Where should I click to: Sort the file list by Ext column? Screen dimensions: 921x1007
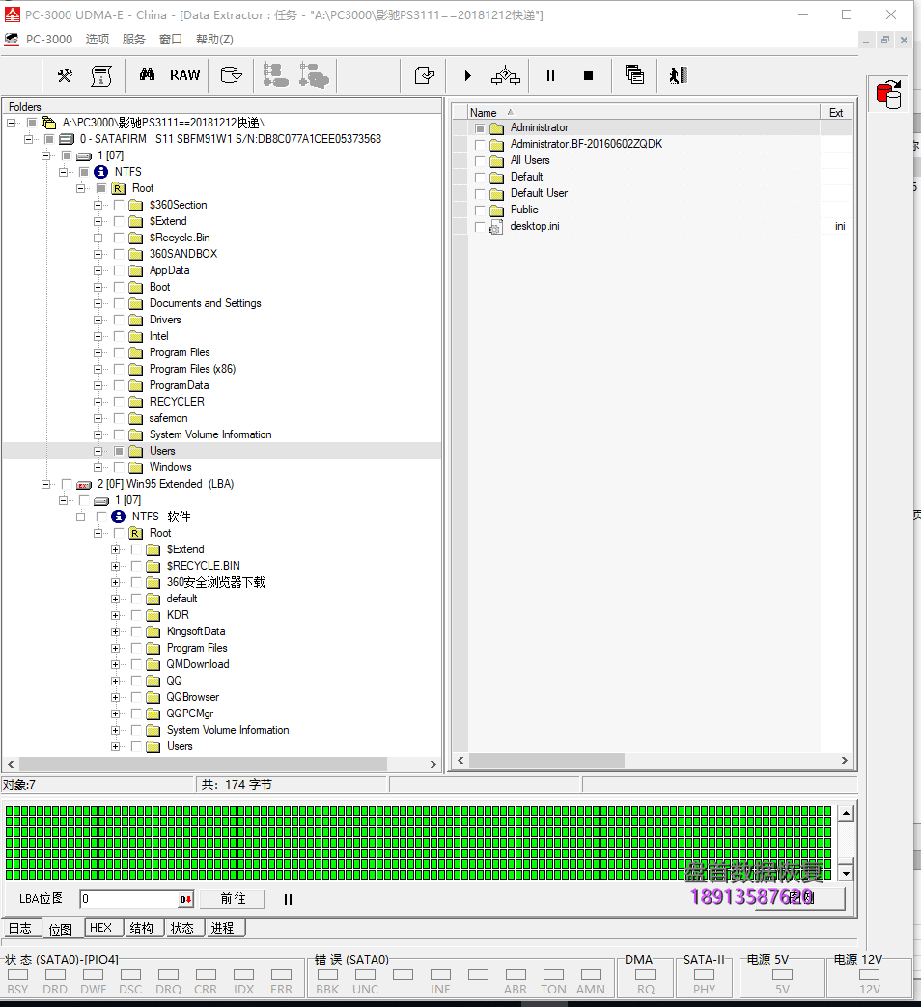point(836,112)
